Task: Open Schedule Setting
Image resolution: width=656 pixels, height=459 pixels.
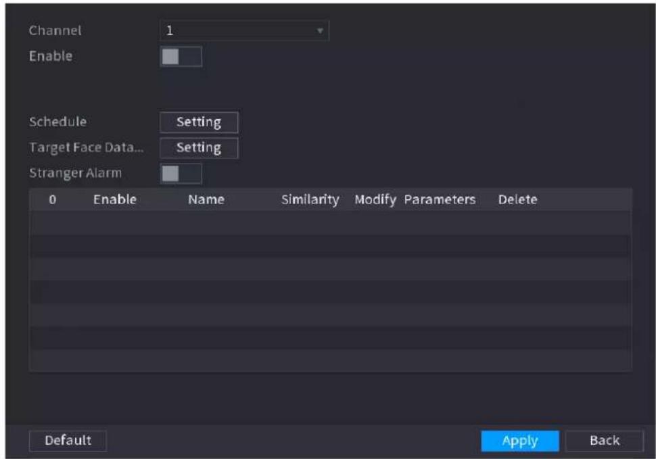Action: pos(199,122)
